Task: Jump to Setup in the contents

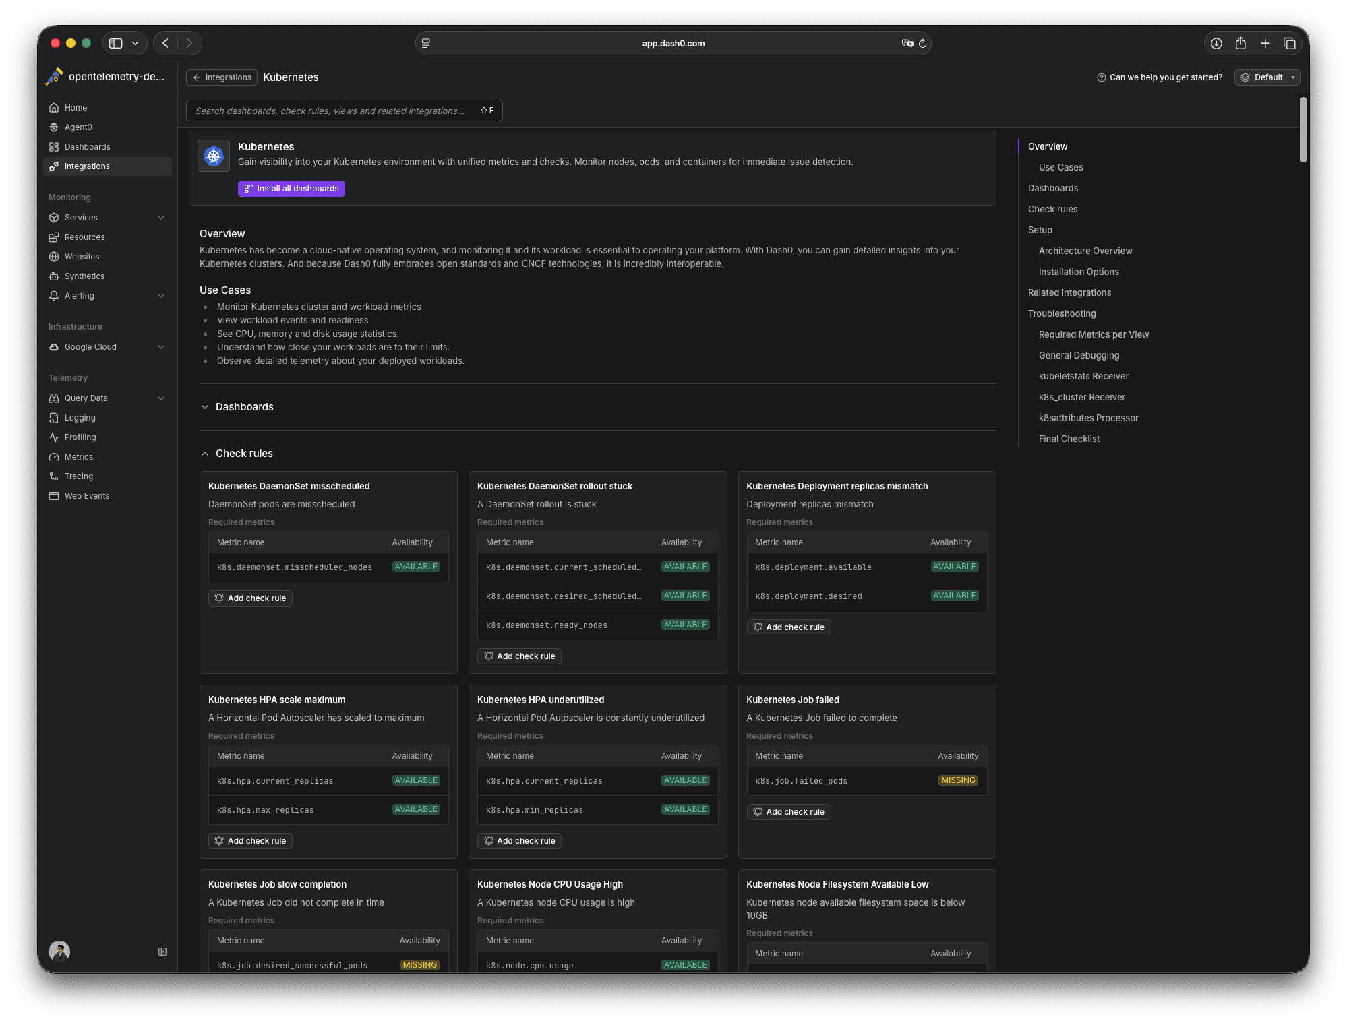Action: pyautogui.click(x=1040, y=230)
